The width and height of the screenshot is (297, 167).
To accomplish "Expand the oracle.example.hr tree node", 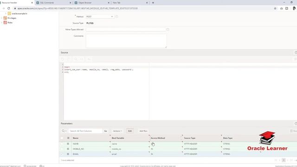I will (6, 13).
